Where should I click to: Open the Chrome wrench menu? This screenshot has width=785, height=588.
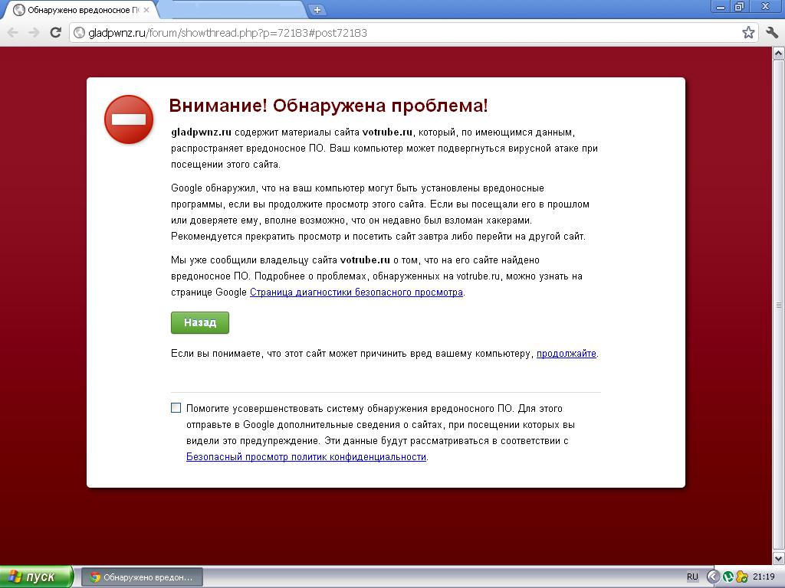(772, 32)
